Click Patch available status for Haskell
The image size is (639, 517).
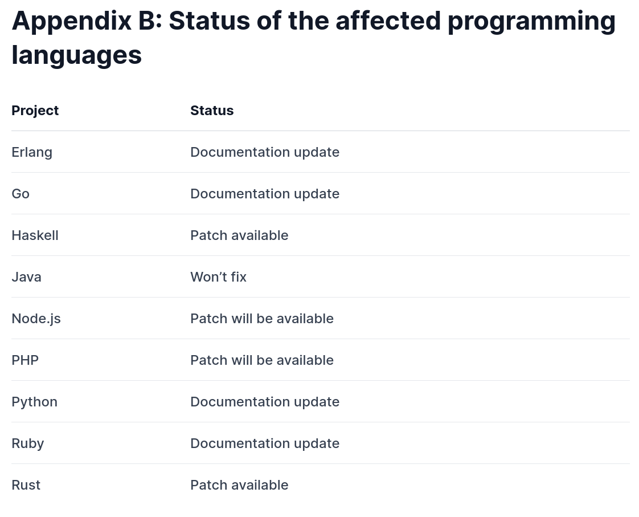click(239, 235)
